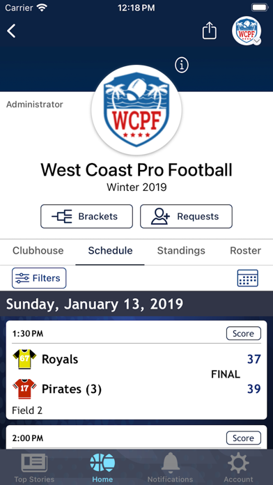273x485 pixels.
Task: Switch to the Clubhouse tab
Action: point(38,251)
